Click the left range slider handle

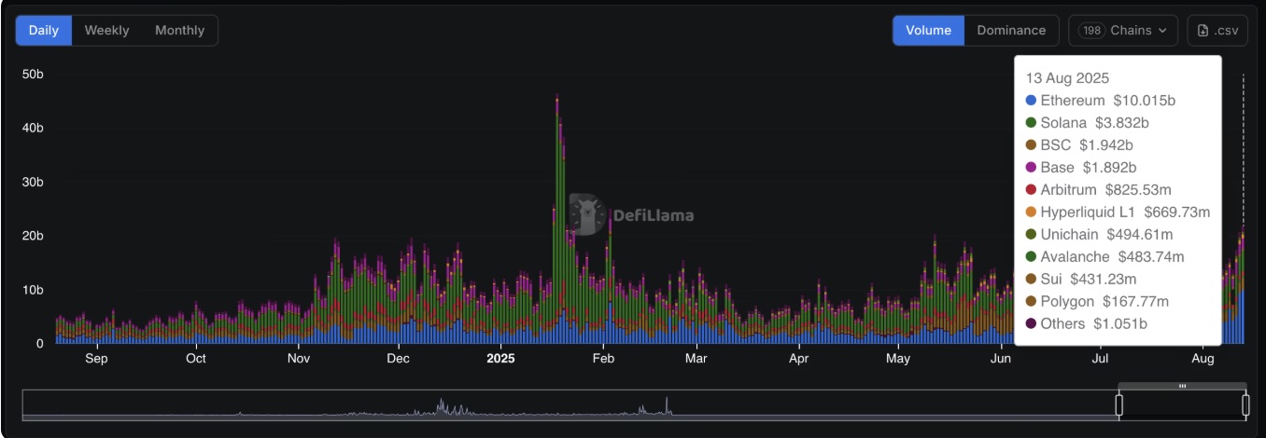click(x=1119, y=404)
